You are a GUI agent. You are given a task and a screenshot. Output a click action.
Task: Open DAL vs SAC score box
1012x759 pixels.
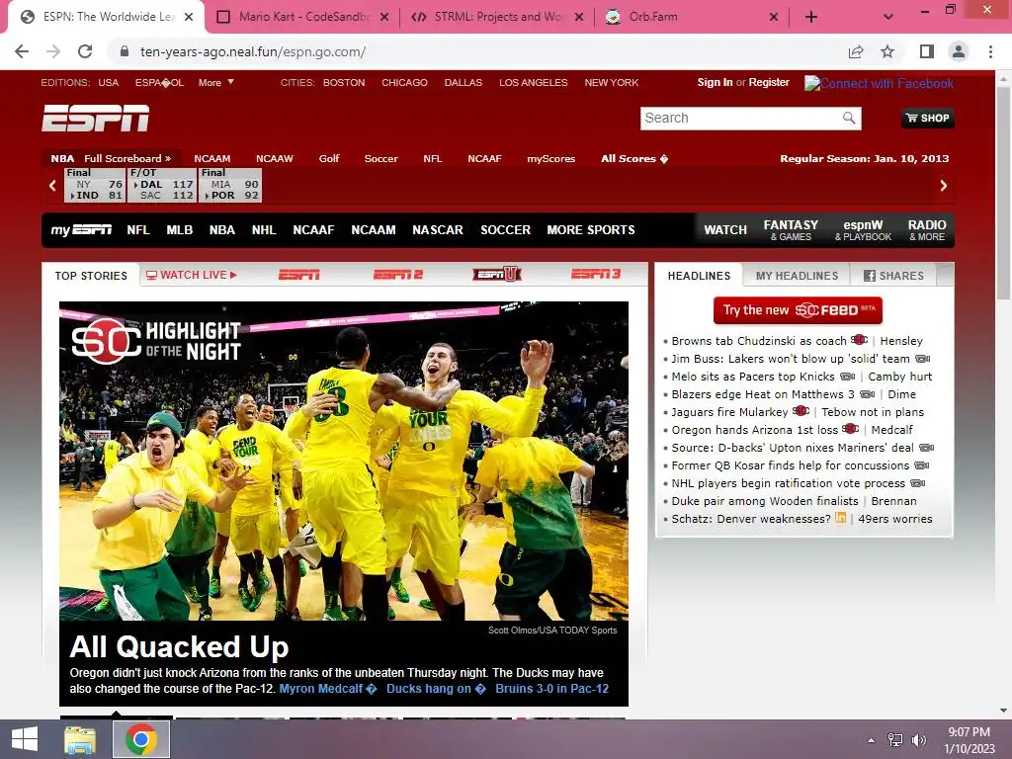pyautogui.click(x=161, y=185)
